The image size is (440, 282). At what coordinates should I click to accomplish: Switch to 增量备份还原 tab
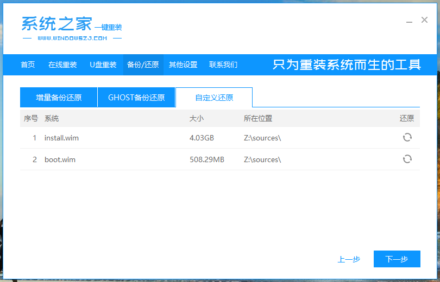(x=59, y=98)
